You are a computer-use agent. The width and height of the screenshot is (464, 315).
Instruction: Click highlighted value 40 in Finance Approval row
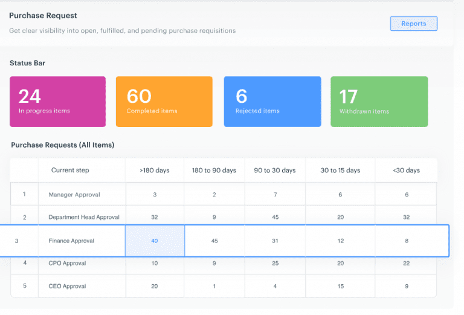[x=155, y=241]
